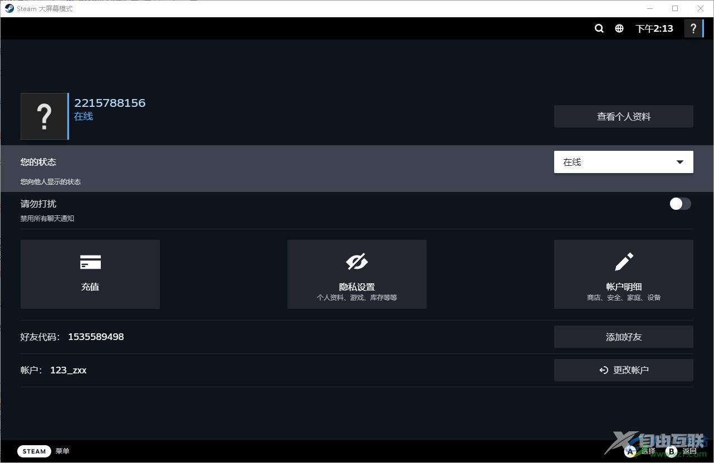Viewport: 714px width, 463px height.
Task: Click 更改帐户 button
Action: click(x=624, y=370)
